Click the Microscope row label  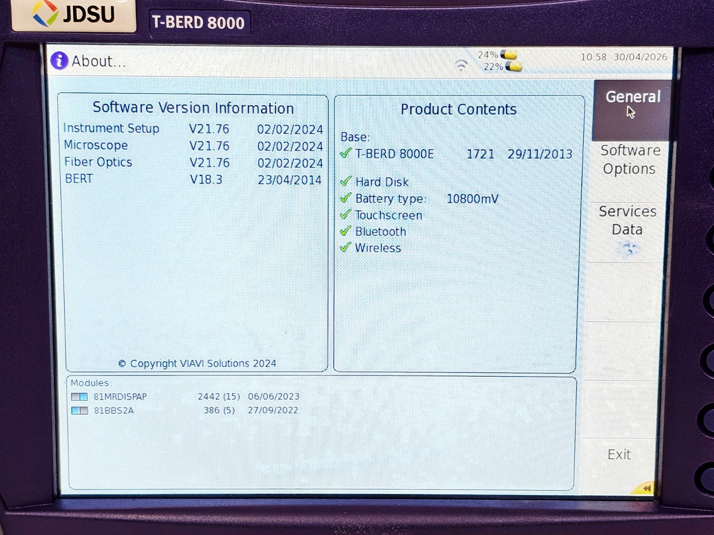tap(96, 145)
